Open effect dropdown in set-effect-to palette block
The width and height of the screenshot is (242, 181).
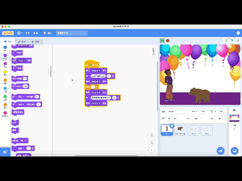click(x=21, y=104)
